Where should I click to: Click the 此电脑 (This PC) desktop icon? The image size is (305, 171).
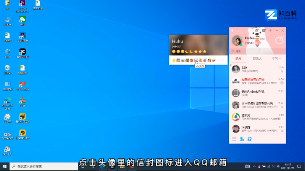click(7, 21)
